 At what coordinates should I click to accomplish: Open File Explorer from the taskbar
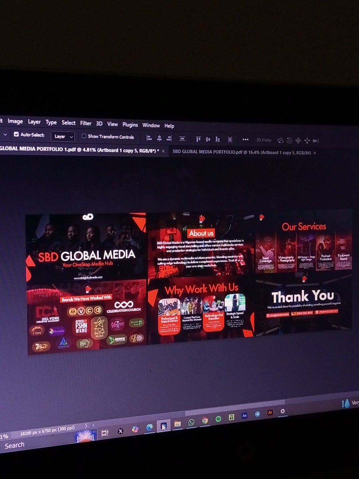pos(178,424)
